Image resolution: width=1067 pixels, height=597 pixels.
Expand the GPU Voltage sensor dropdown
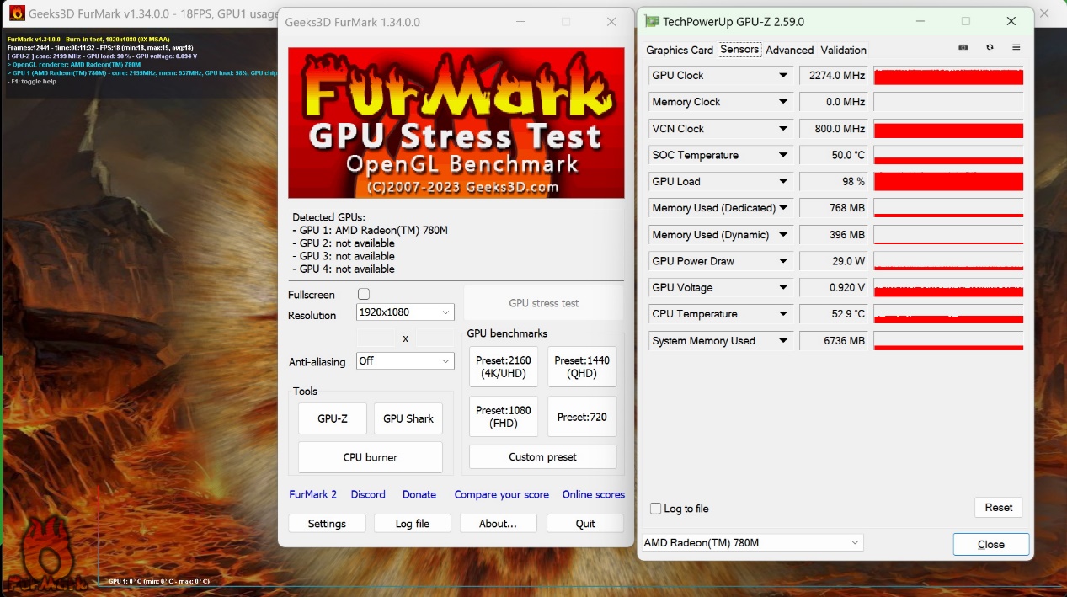pos(783,288)
